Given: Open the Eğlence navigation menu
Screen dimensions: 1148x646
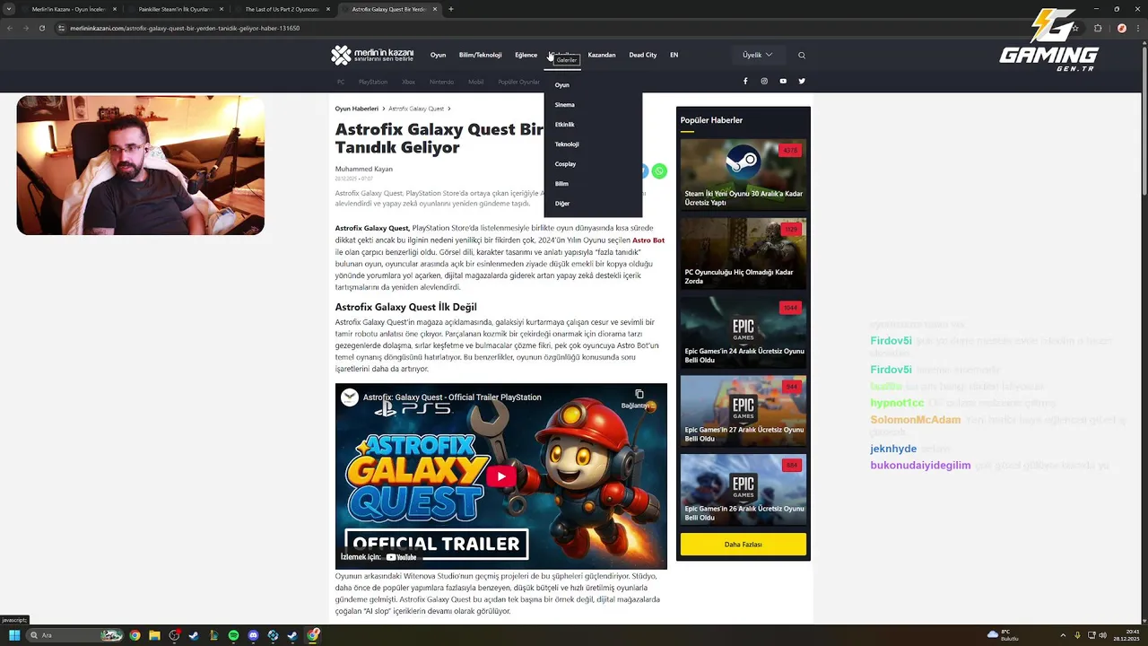Looking at the screenshot, I should click(526, 55).
